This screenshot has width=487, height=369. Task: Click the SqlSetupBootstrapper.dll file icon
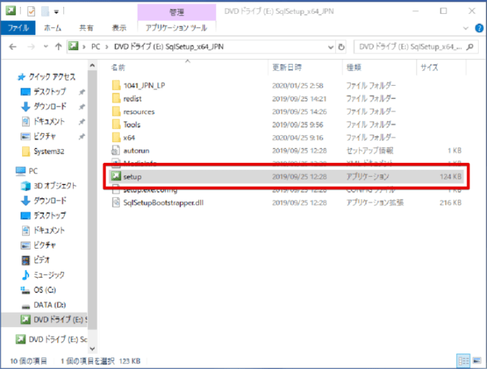(x=115, y=203)
